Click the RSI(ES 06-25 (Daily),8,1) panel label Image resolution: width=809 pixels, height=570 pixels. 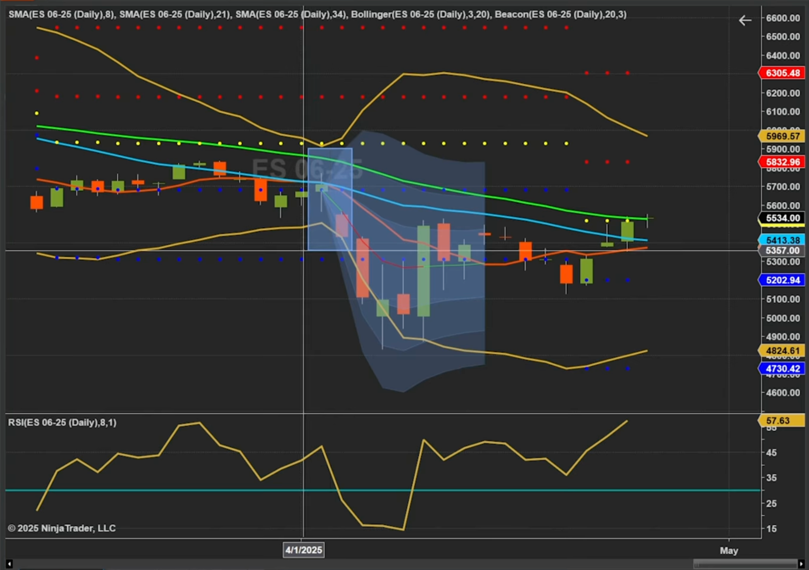point(62,423)
